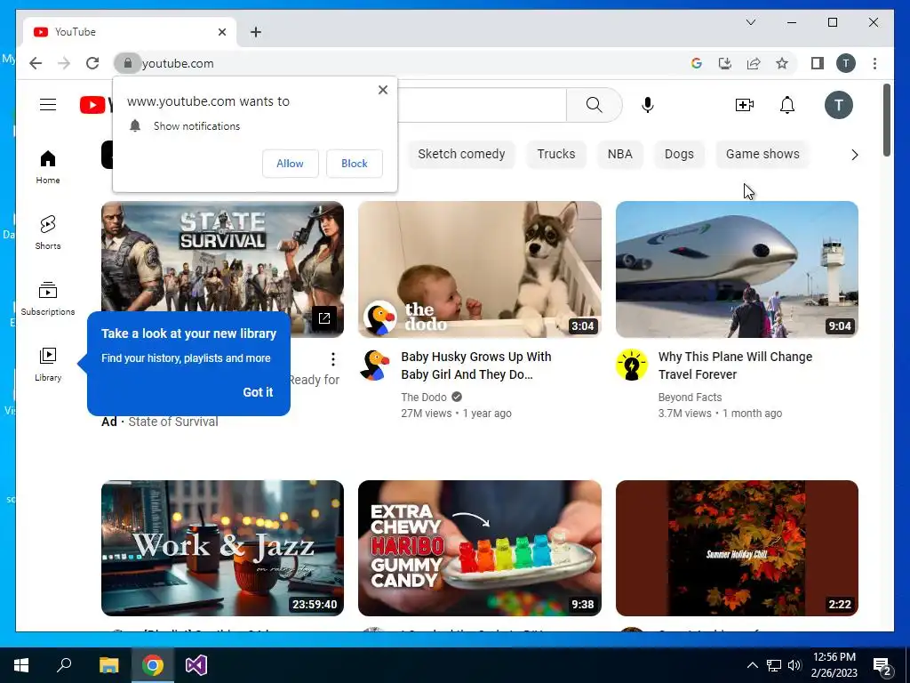Open State of Survival ad thumbnail
This screenshot has height=683, width=910.
pos(222,257)
